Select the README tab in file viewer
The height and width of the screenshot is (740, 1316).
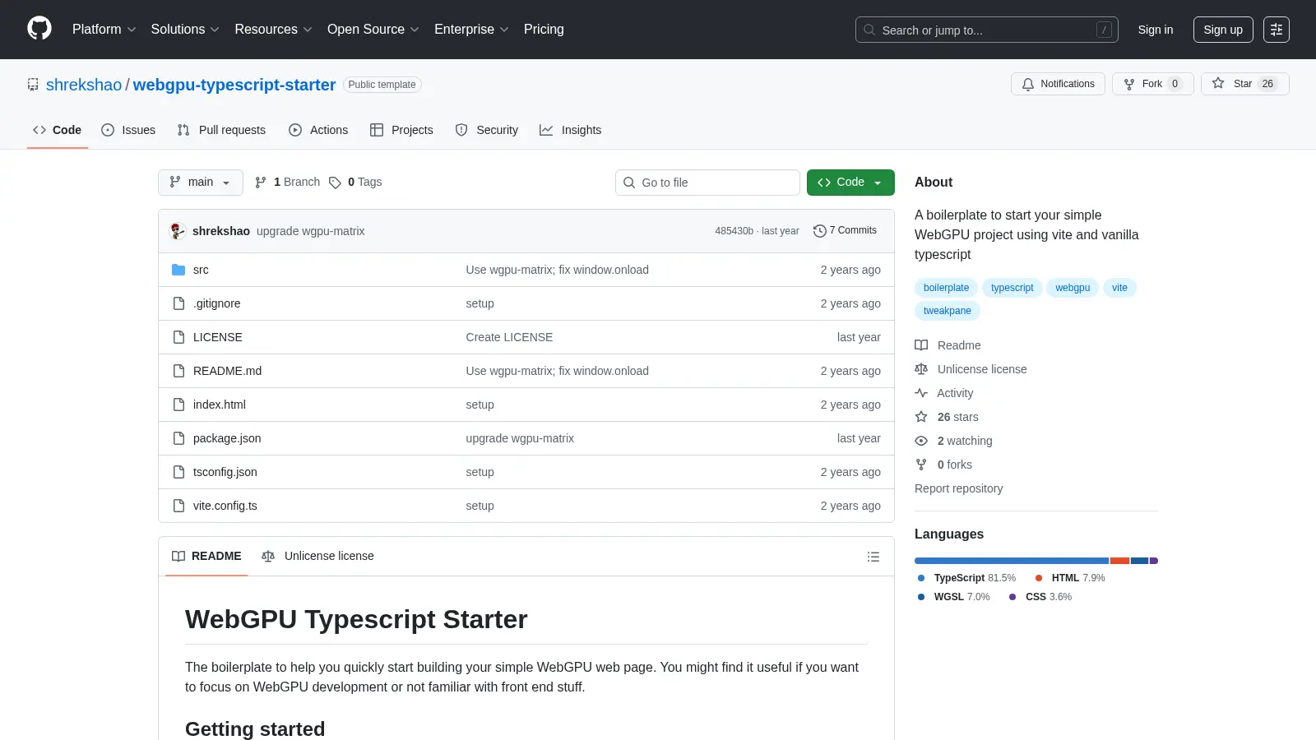click(x=206, y=557)
